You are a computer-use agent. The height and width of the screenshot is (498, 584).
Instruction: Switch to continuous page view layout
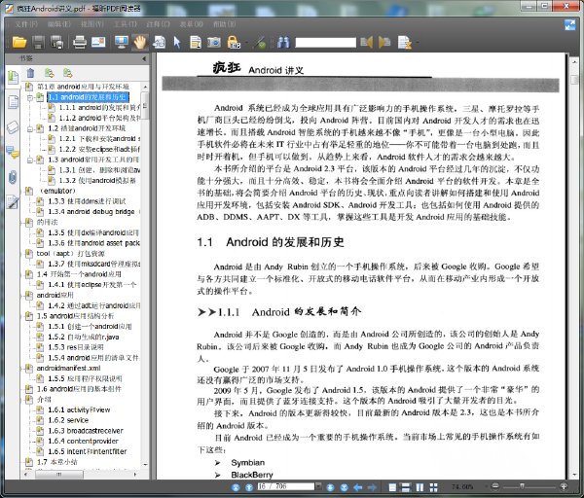coord(406,487)
